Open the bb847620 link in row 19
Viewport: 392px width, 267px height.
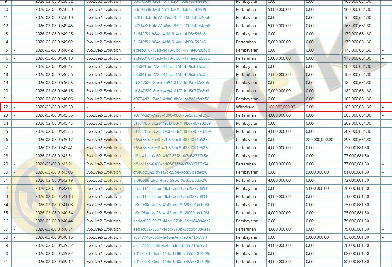171,83
